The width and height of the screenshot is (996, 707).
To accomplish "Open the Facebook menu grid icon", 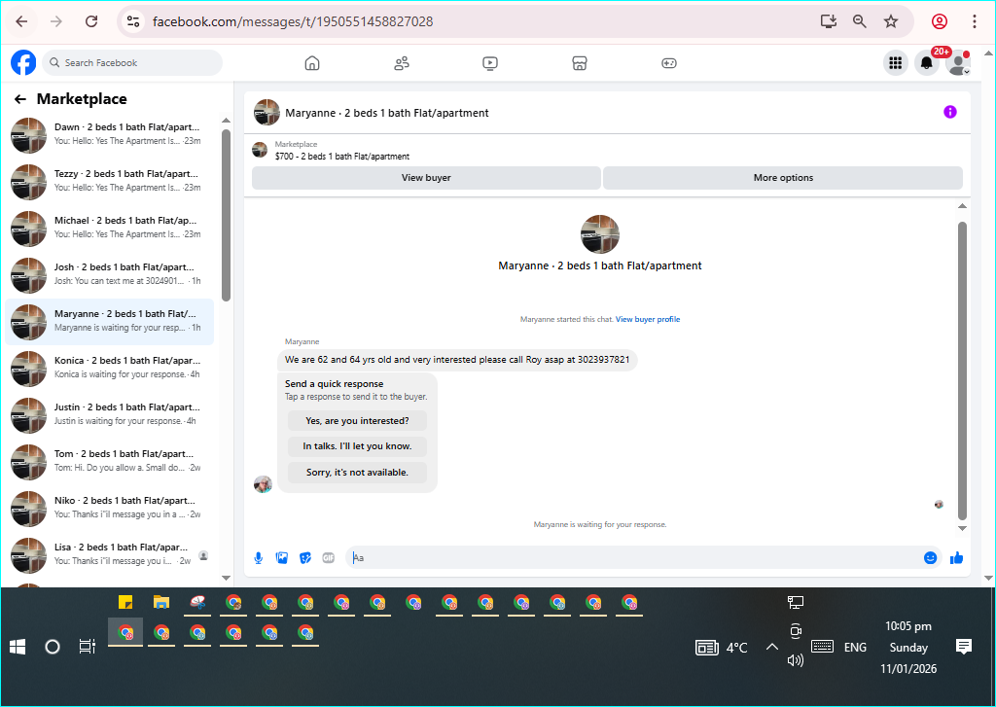I will [x=896, y=63].
